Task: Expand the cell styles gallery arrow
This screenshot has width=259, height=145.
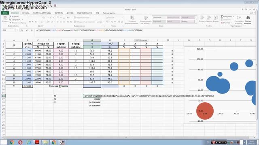Action: 196,22
